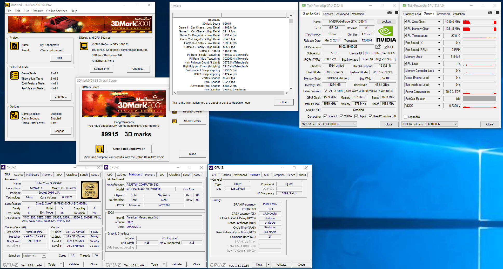Click Online ResultBrowser button
Image resolution: width=503 pixels, height=269 pixels.
click(x=129, y=149)
